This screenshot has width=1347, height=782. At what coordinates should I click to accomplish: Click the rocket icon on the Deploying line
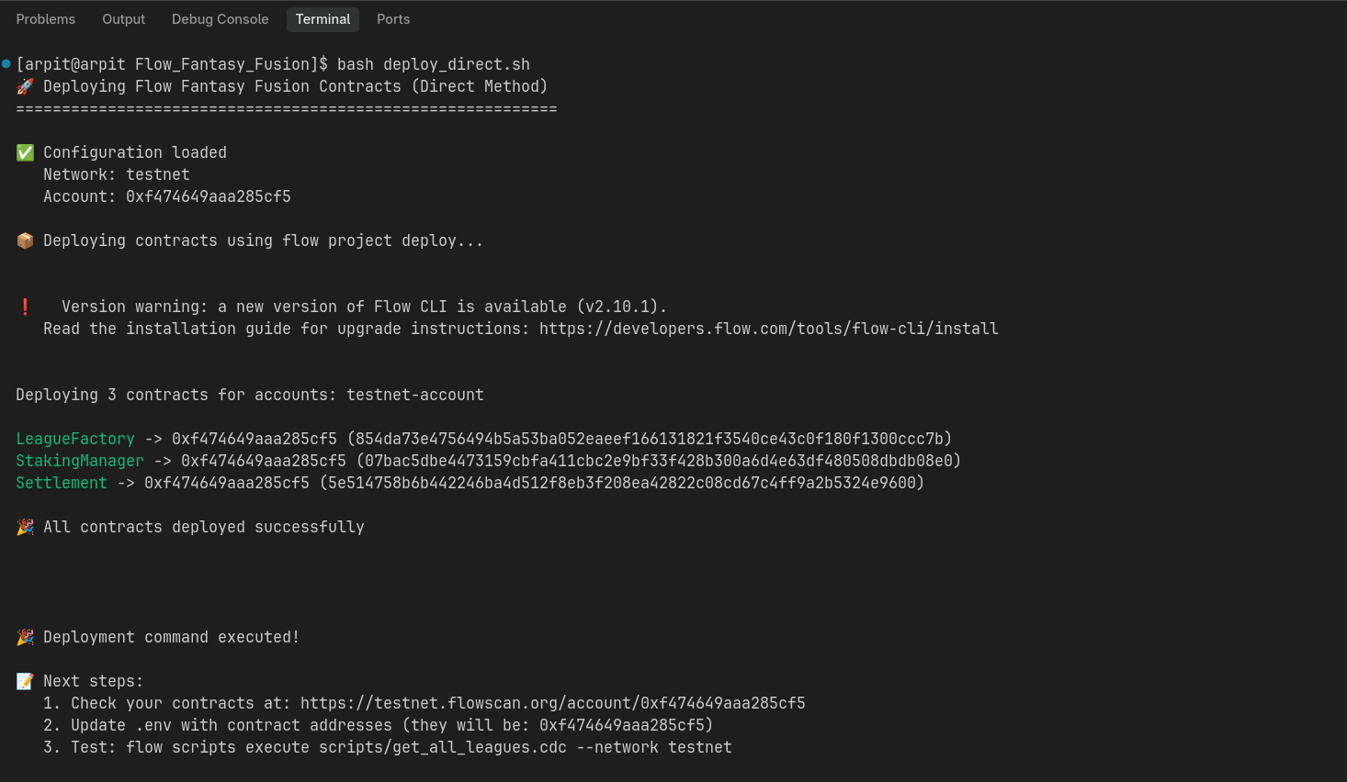(x=25, y=86)
